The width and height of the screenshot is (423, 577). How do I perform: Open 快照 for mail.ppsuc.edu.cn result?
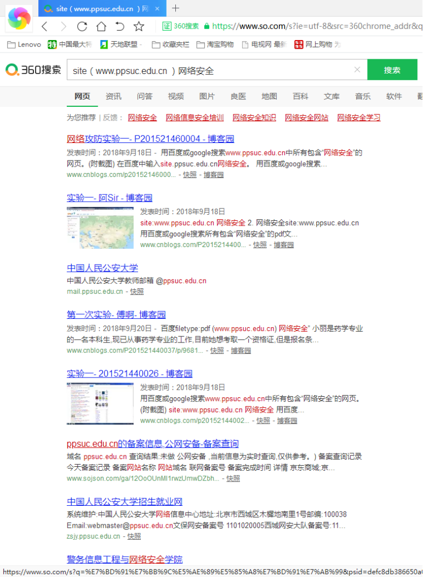coord(137,292)
